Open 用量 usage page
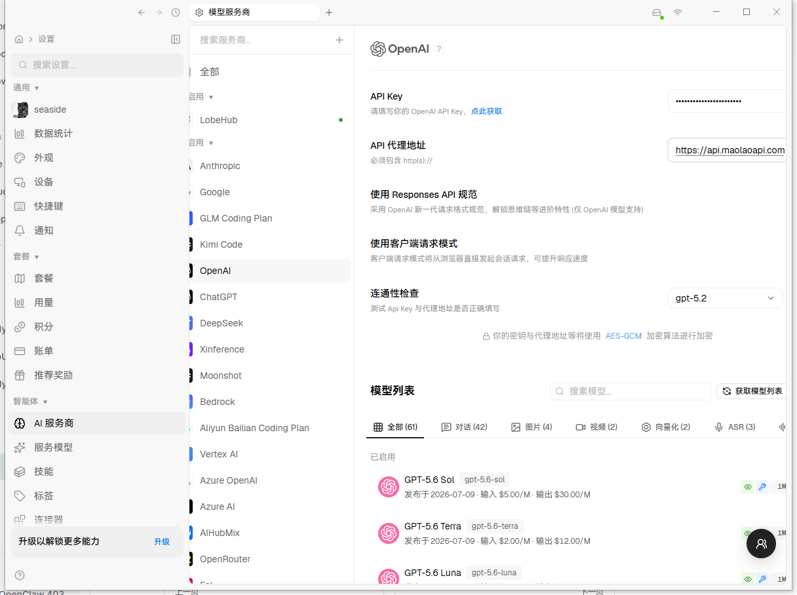The image size is (797, 595). point(97,303)
